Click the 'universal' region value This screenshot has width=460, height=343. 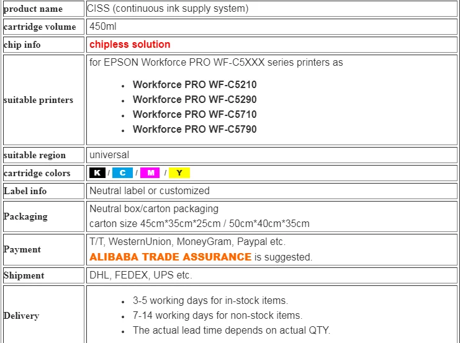point(109,154)
